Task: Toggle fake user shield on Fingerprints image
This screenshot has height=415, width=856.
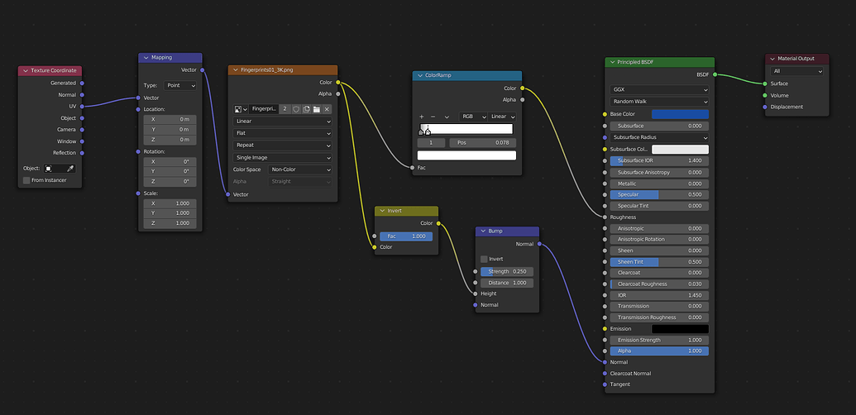Action: 296,109
